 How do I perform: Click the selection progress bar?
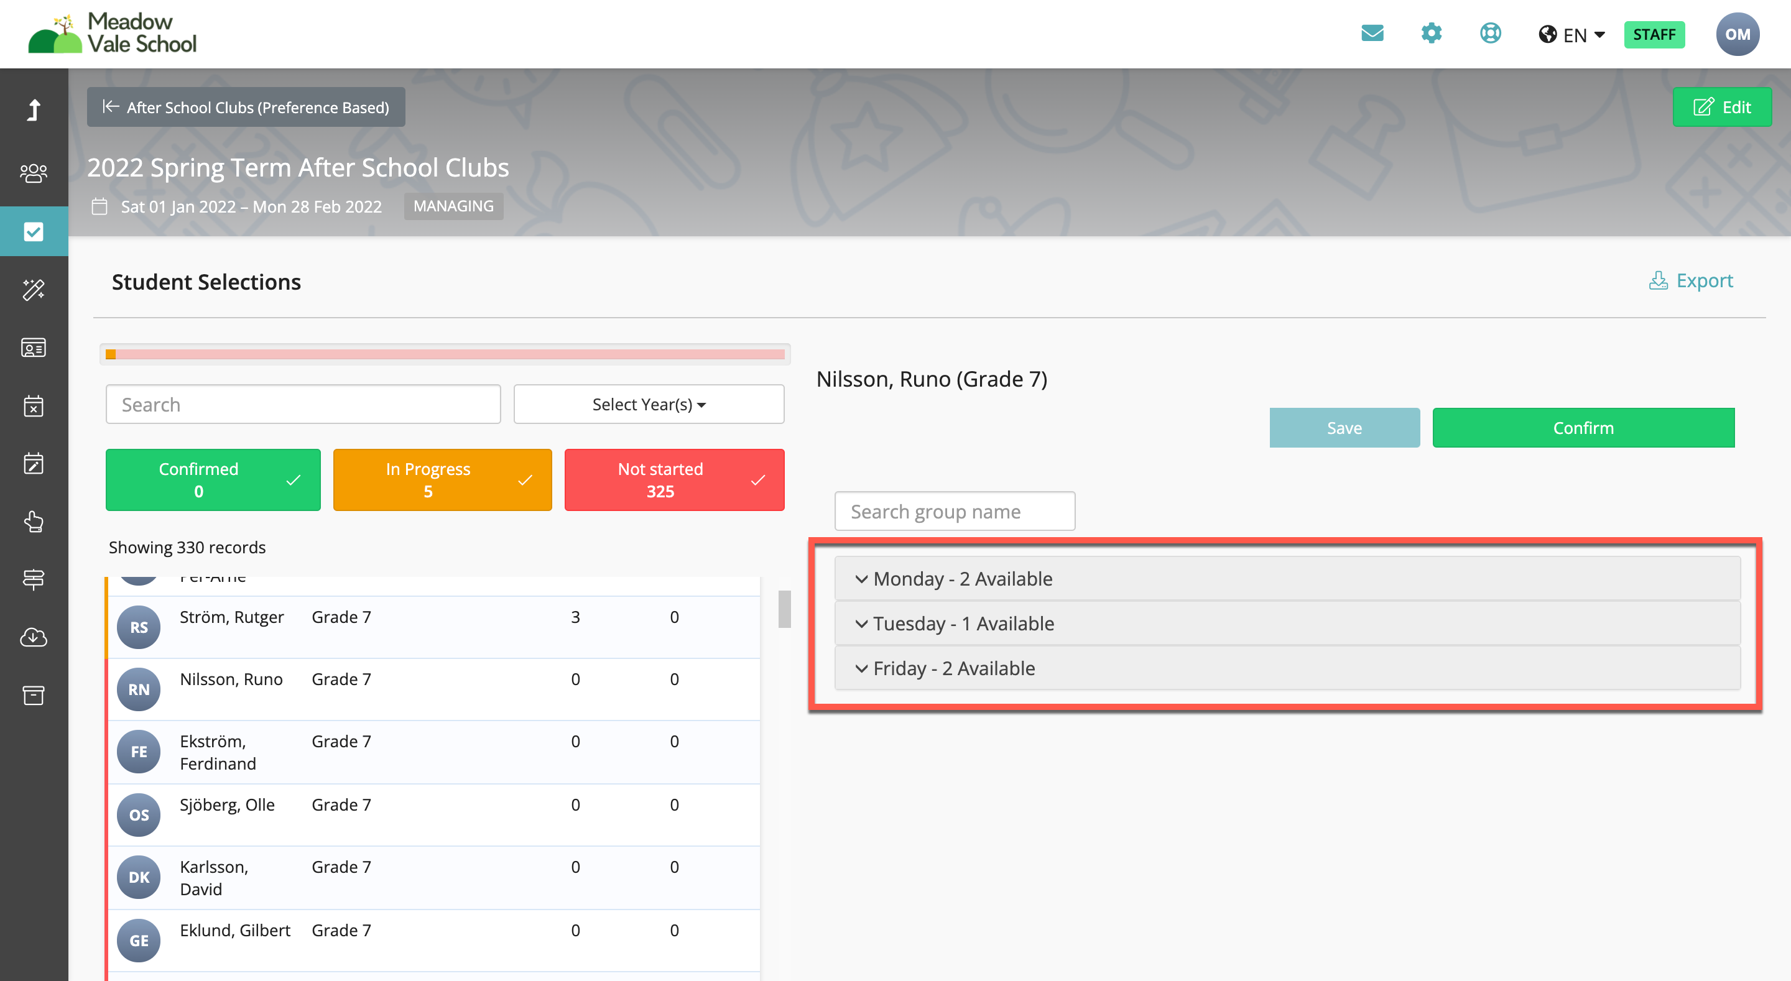coord(445,354)
